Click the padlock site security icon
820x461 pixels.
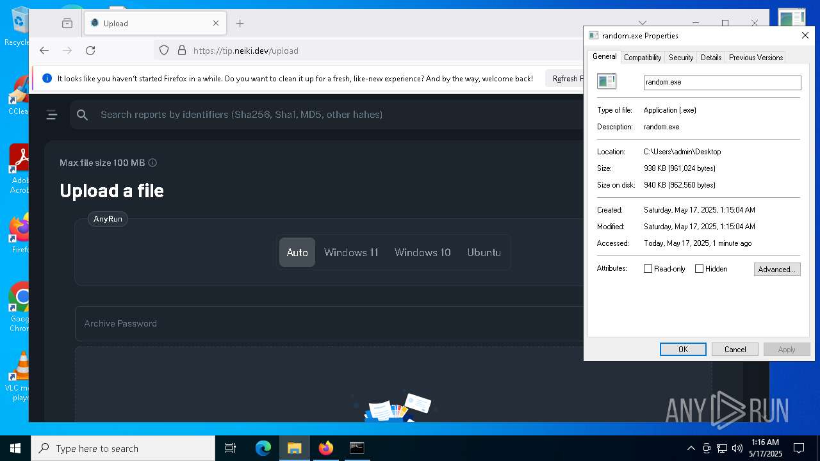coord(182,51)
